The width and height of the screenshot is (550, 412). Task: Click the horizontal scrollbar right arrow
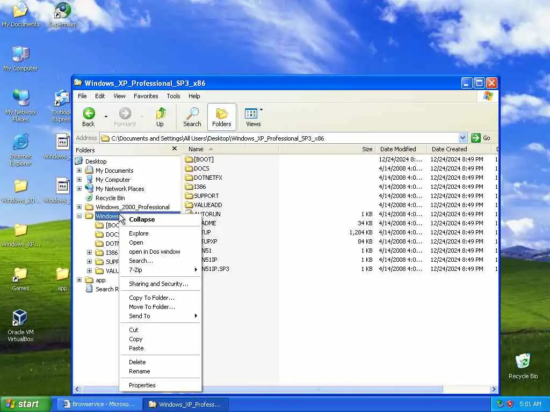click(494, 389)
